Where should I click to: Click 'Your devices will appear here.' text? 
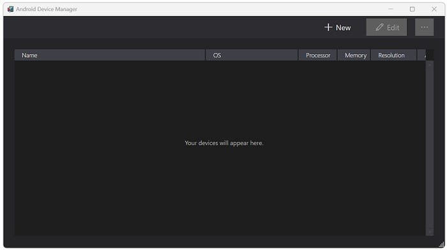(x=223, y=143)
